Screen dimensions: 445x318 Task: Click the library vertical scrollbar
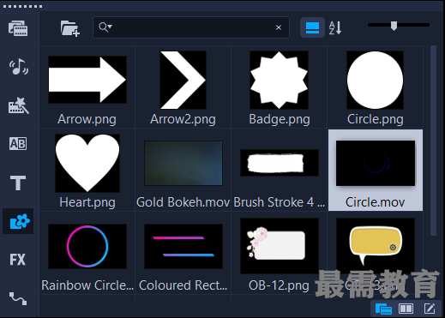pos(434,141)
